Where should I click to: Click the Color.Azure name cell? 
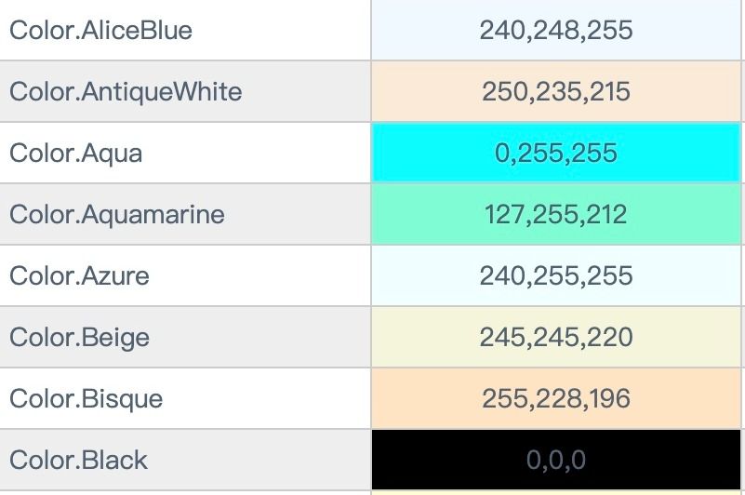(185, 275)
